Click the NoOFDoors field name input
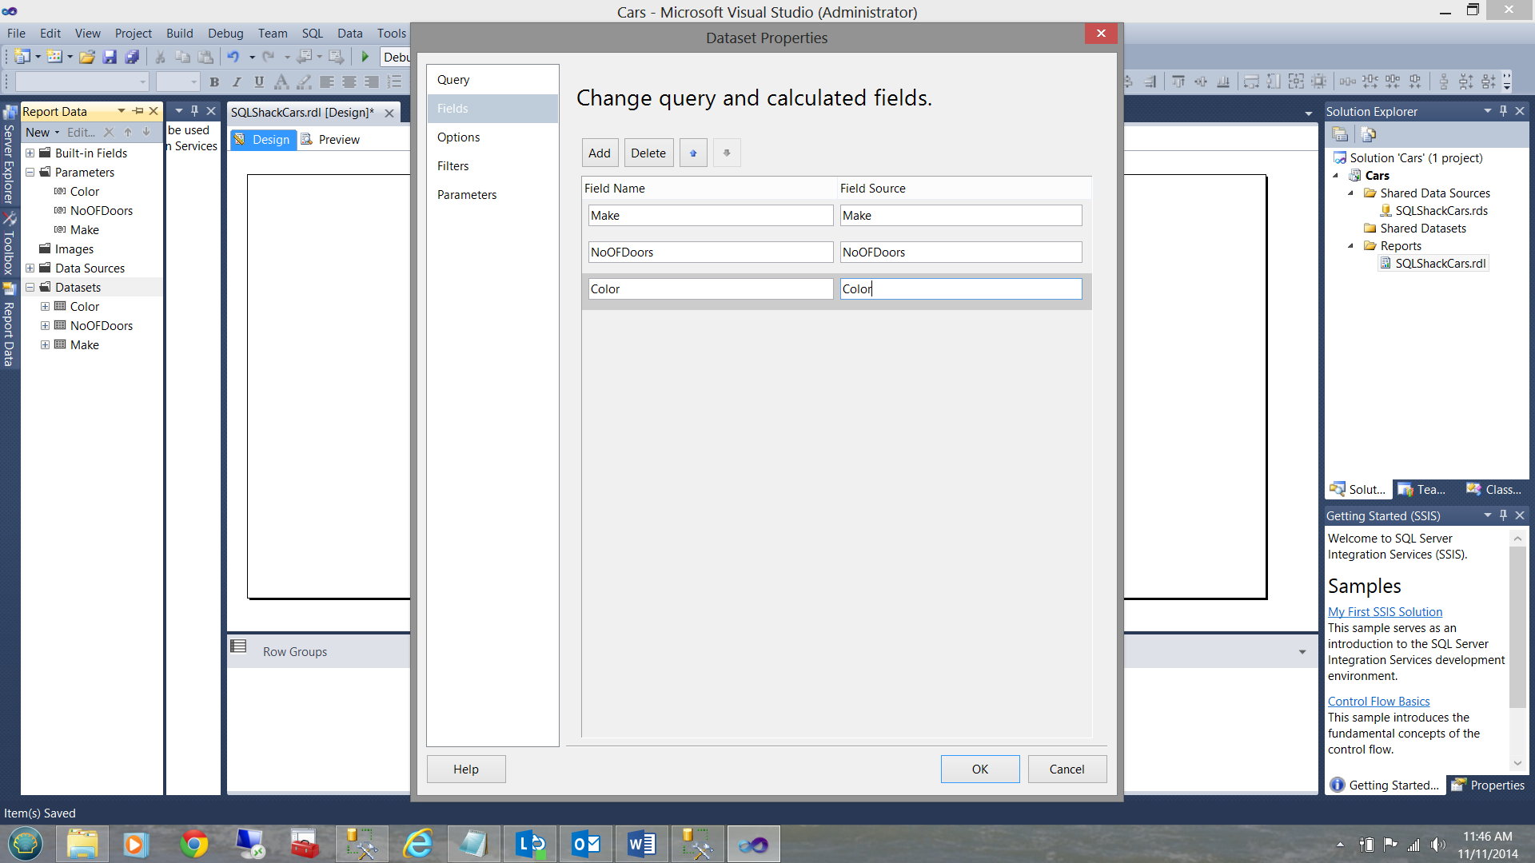The width and height of the screenshot is (1535, 863). tap(710, 253)
